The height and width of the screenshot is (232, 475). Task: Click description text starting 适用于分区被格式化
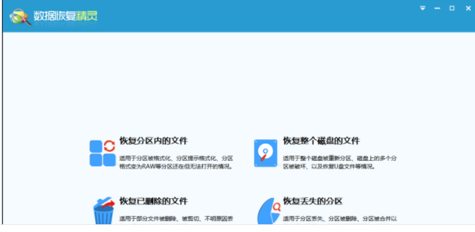177,163
